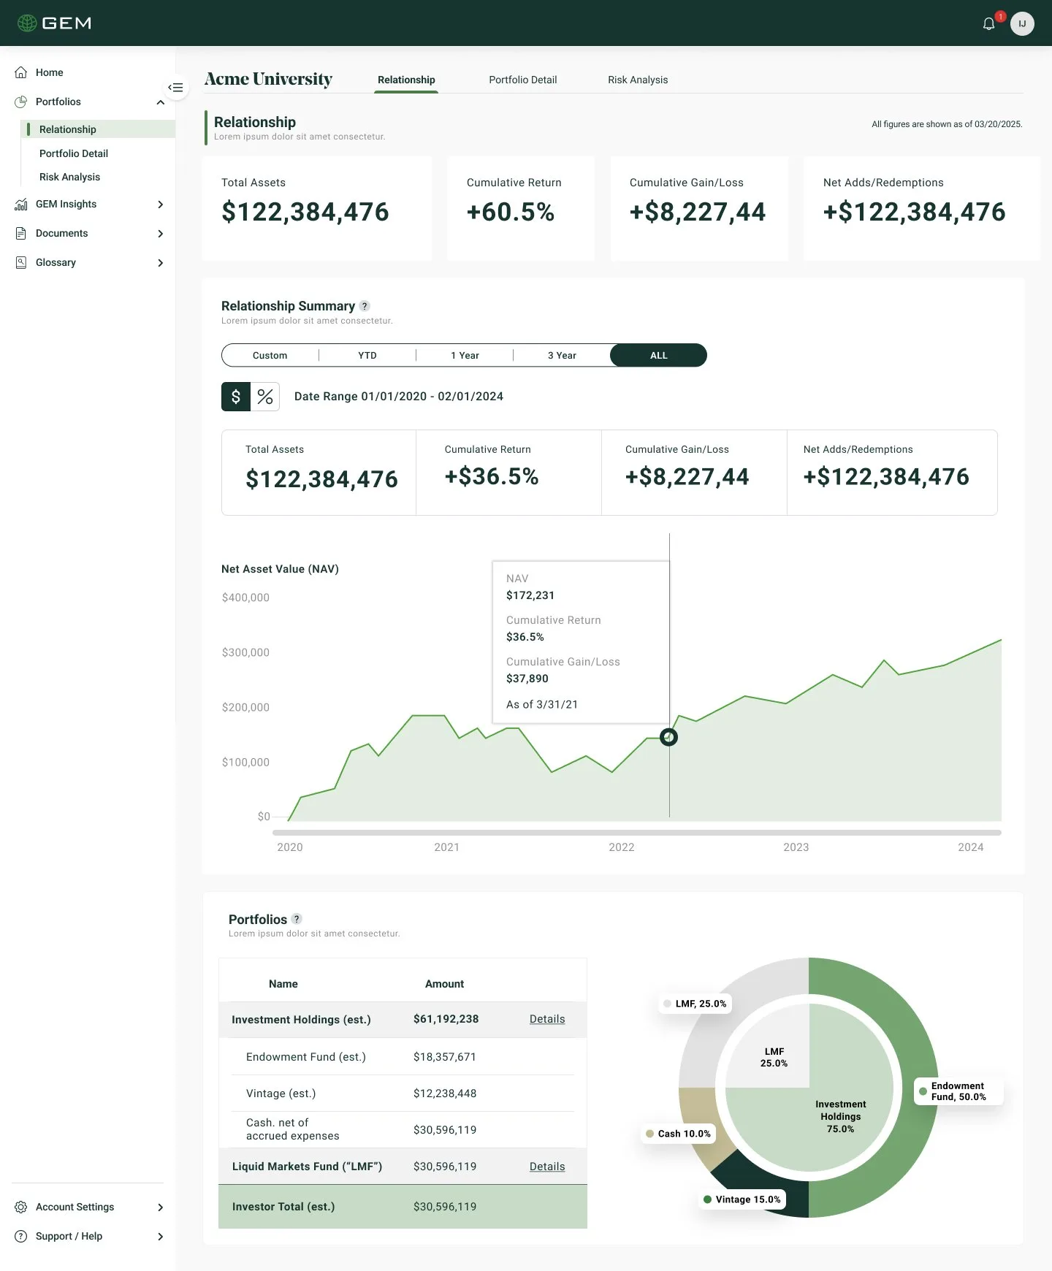Switch to the Relationship top tab
This screenshot has width=1052, height=1271.
(406, 80)
